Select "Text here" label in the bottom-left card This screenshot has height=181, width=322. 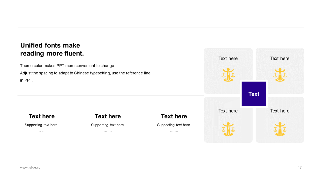pos(228,111)
